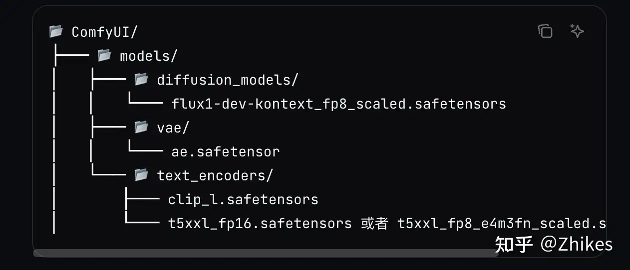Click the copy code icon
This screenshot has width=630, height=270.
(545, 31)
